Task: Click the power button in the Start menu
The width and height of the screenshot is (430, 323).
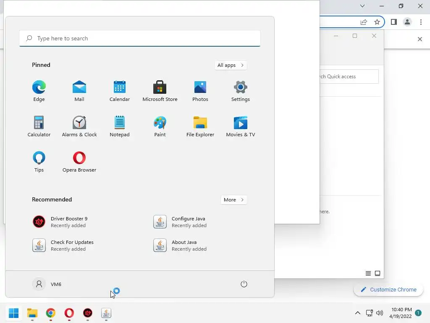Action: pos(244,284)
